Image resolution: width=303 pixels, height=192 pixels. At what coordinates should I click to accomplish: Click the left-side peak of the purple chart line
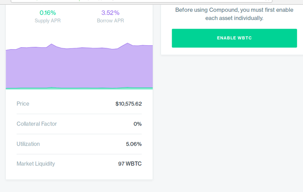(51, 44)
